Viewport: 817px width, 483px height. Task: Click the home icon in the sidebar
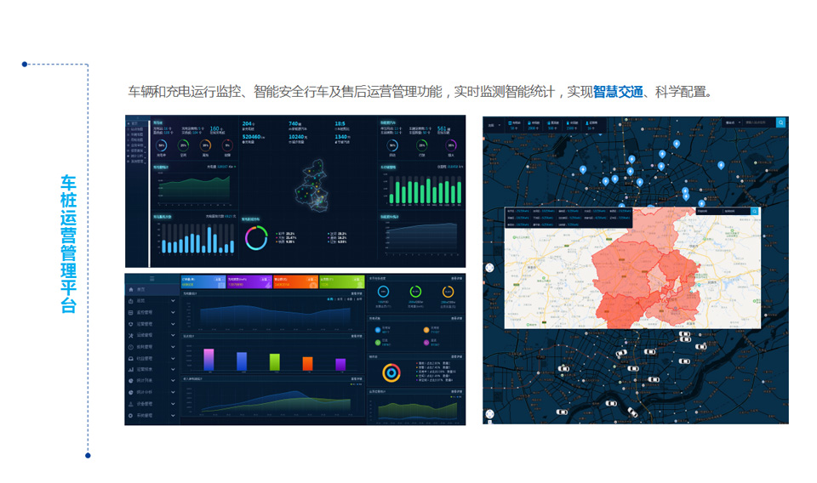point(130,290)
